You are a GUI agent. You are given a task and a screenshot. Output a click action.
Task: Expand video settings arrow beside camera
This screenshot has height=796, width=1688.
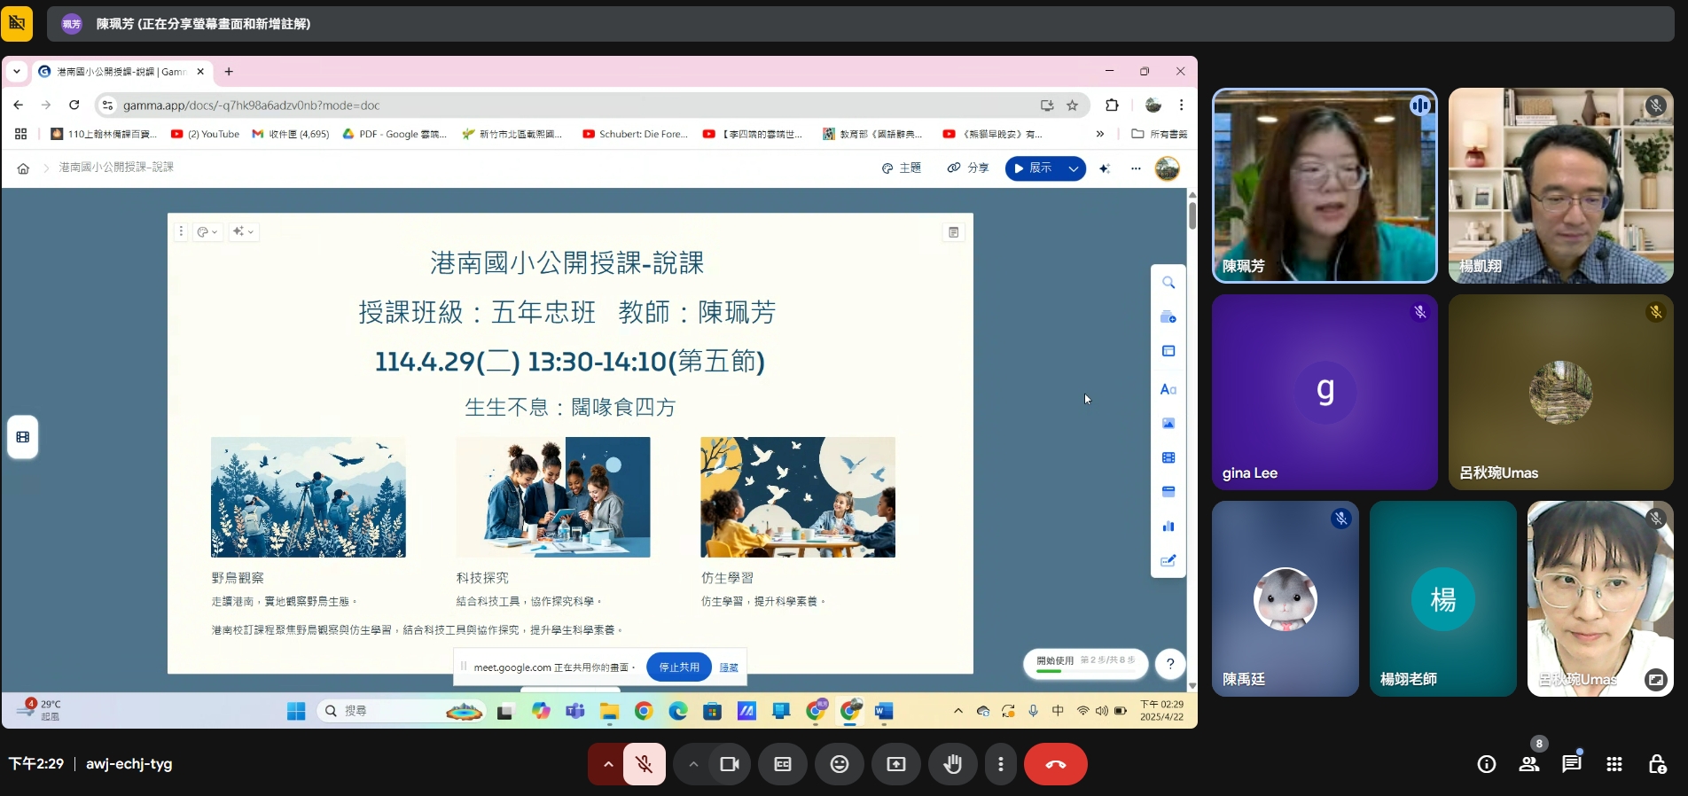pos(693,764)
